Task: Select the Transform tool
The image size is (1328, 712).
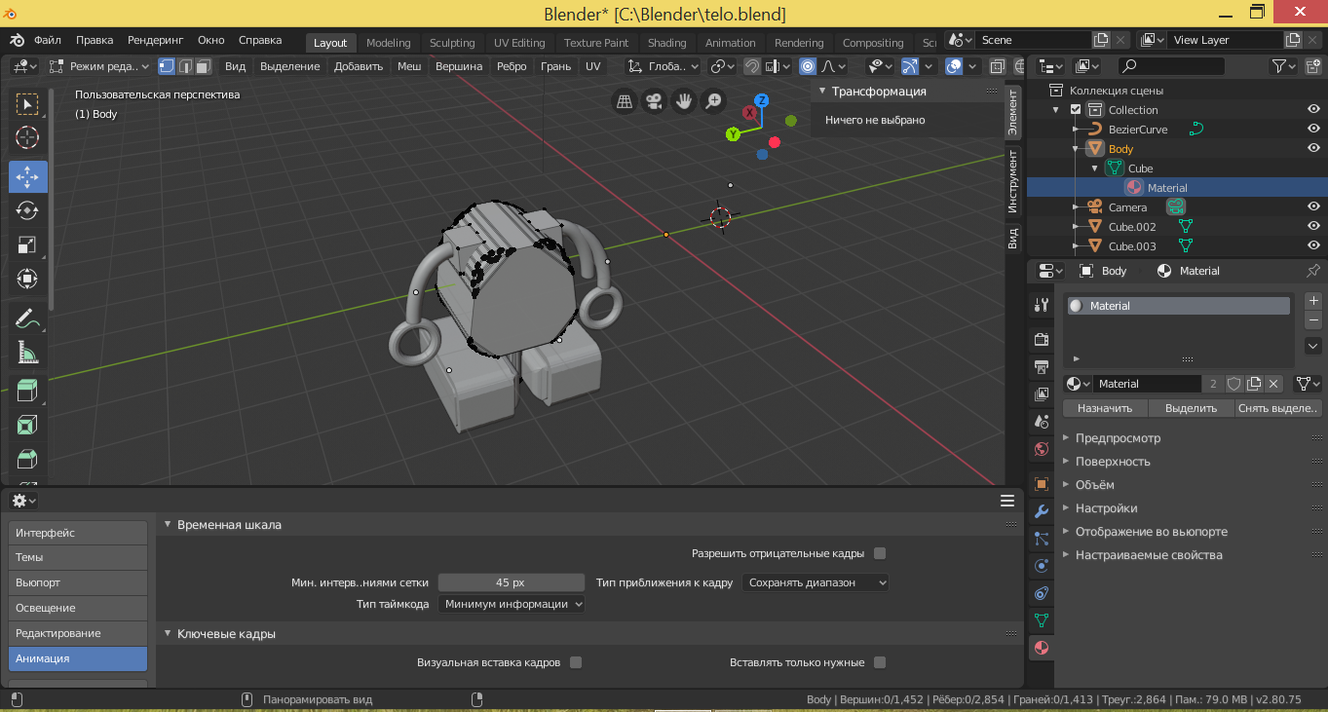Action: click(27, 280)
